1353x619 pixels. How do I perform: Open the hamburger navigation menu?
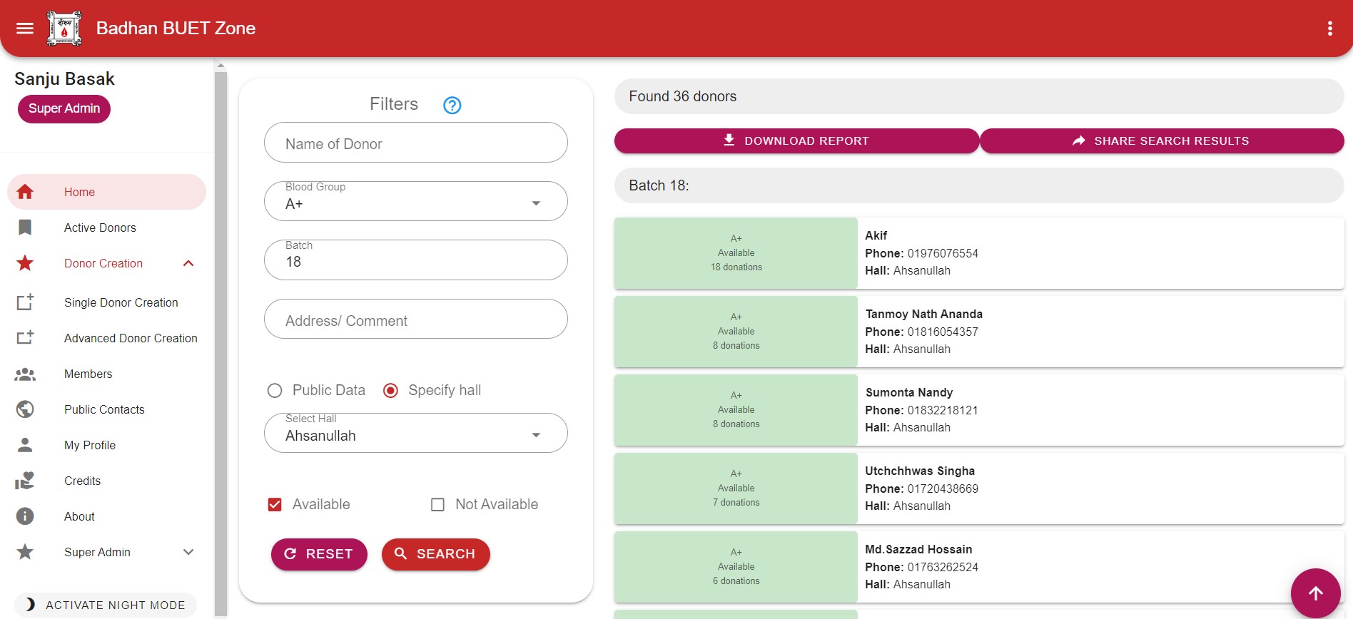(x=25, y=29)
